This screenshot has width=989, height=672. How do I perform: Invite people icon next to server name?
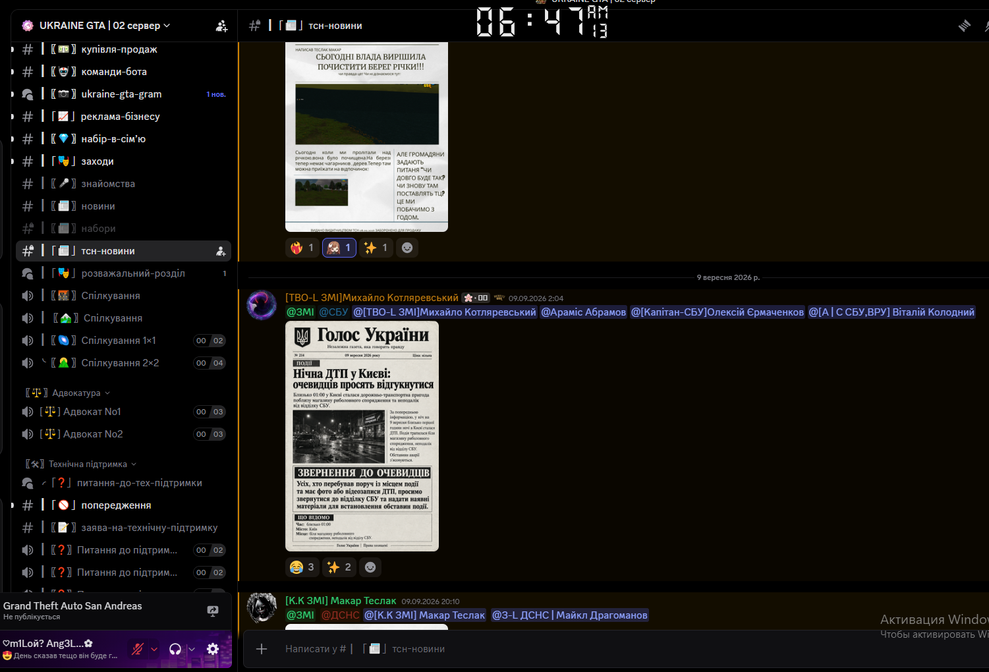pyautogui.click(x=221, y=26)
